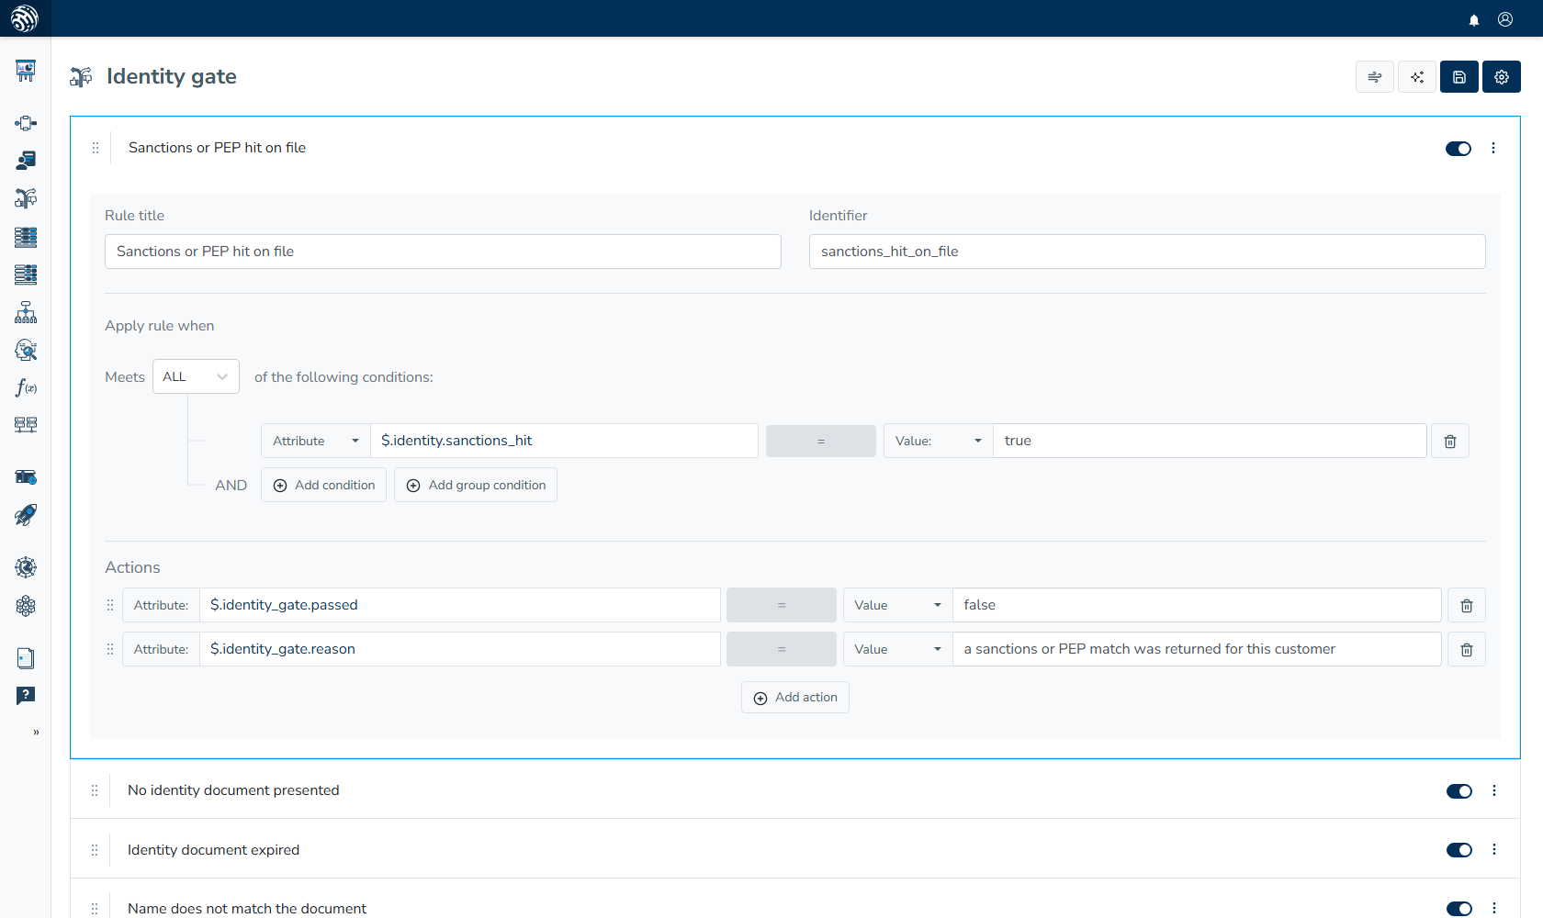Open the honeycomb cluster sidebar icon
The width and height of the screenshot is (1543, 918).
coord(26,605)
